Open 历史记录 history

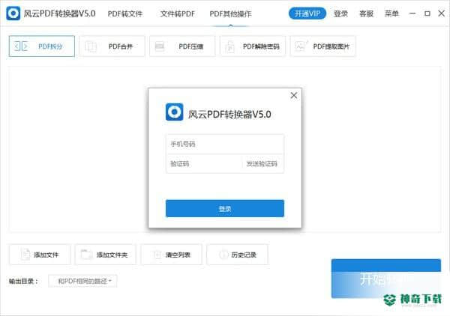pyautogui.click(x=237, y=255)
